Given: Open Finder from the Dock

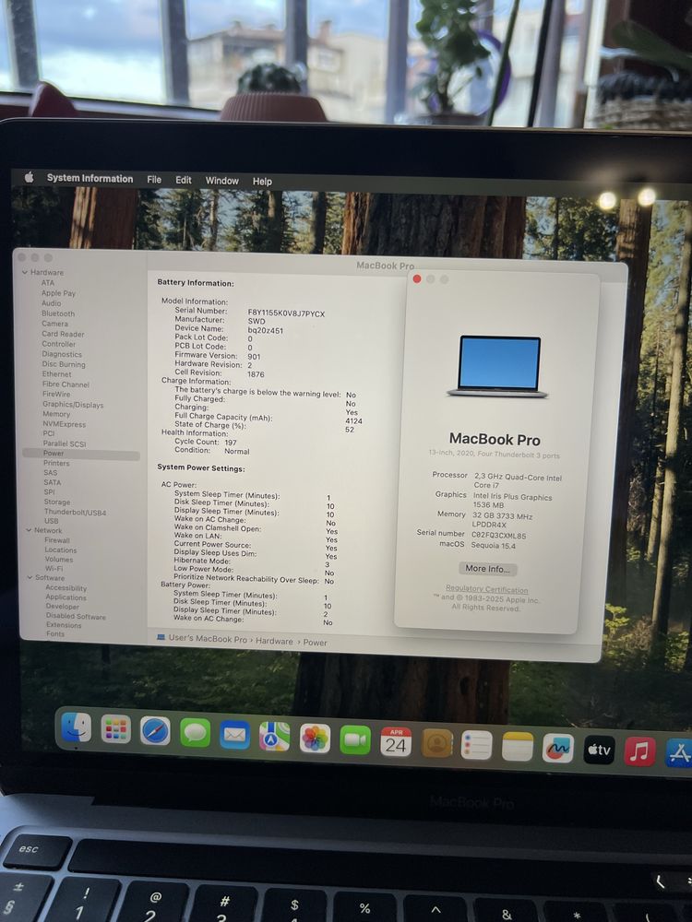Looking at the screenshot, I should 77,727.
